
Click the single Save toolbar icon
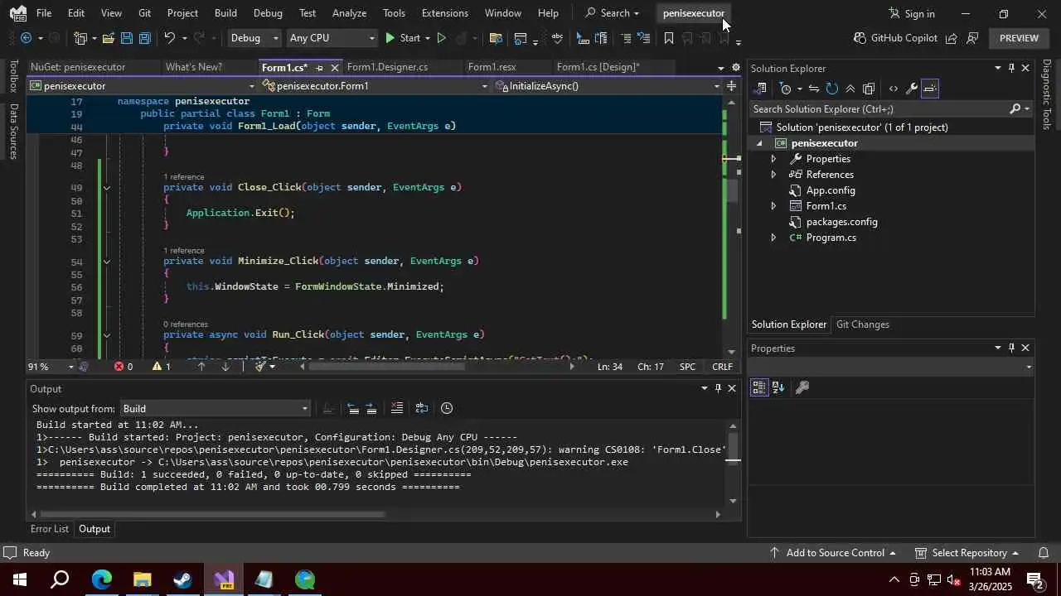click(127, 38)
